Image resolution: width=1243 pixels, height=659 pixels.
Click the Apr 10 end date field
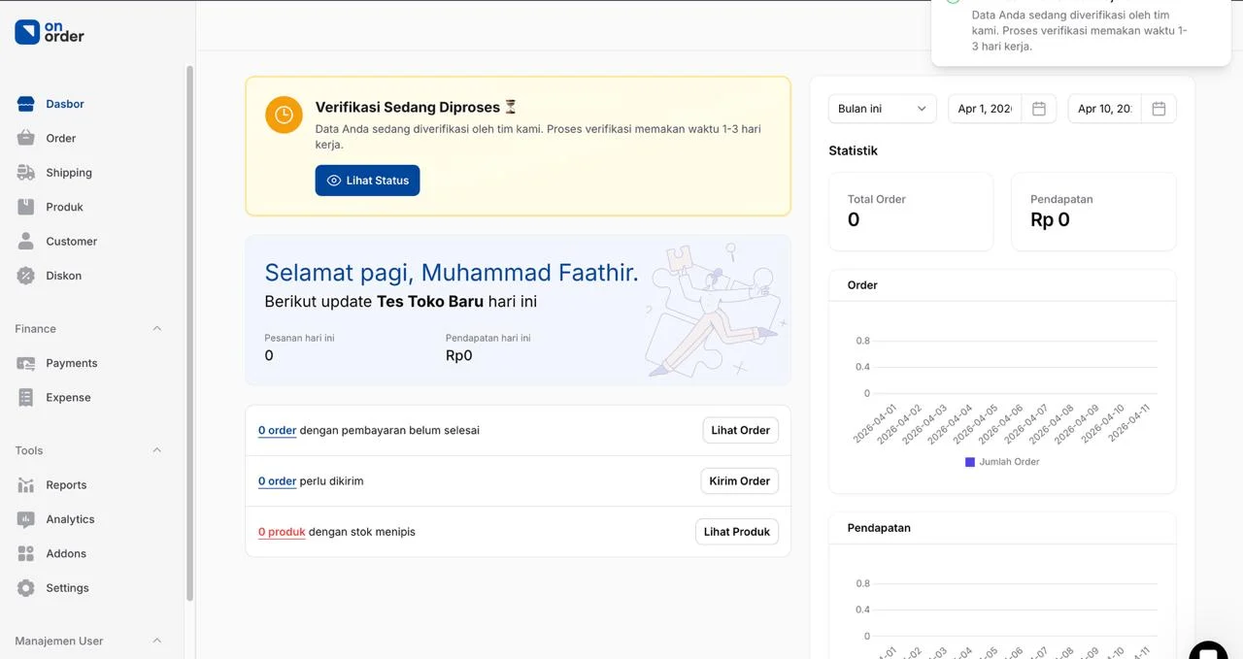1105,109
